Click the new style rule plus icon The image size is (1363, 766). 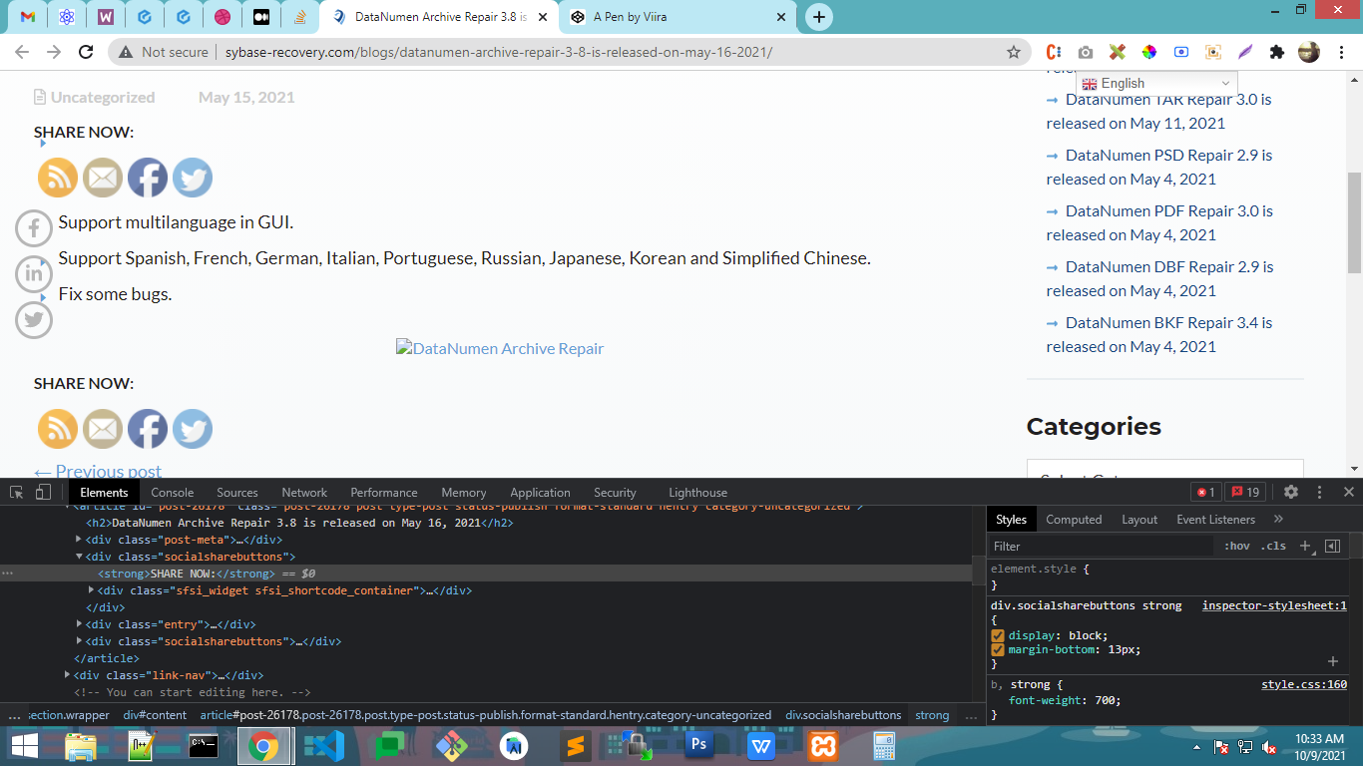pos(1304,546)
